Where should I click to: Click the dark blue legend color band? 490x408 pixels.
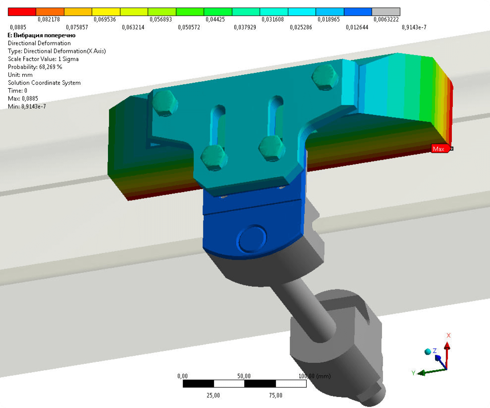(358, 12)
